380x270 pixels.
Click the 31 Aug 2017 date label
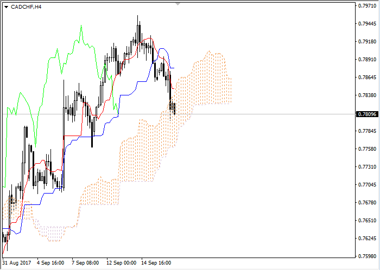(x=17, y=263)
